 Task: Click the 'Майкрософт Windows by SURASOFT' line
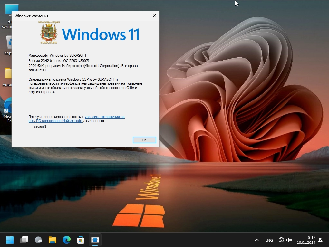[x=57, y=55]
